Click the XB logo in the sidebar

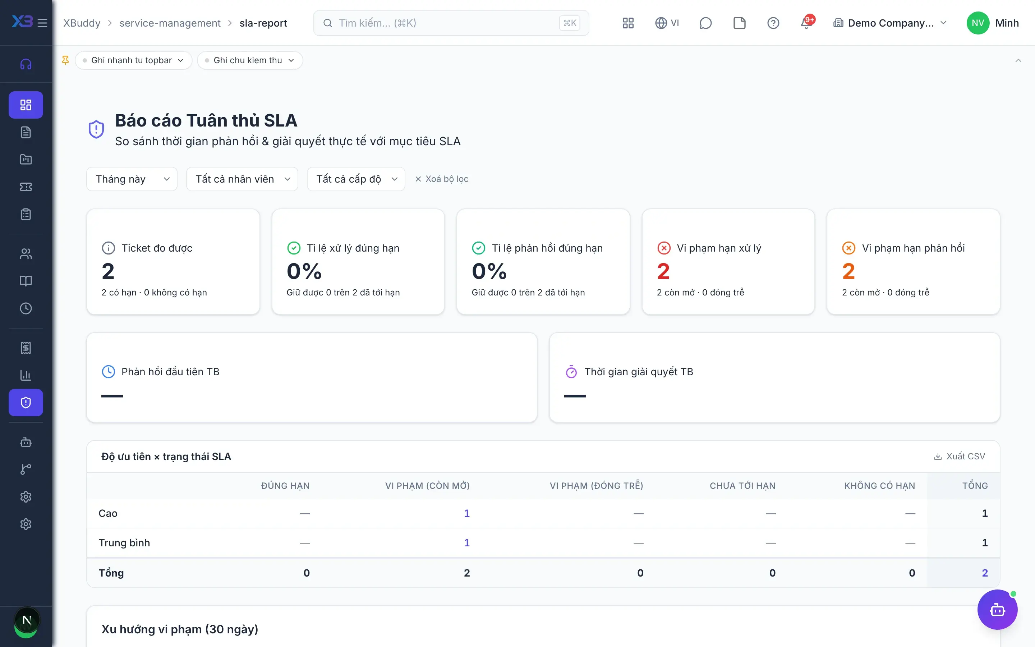click(x=22, y=22)
